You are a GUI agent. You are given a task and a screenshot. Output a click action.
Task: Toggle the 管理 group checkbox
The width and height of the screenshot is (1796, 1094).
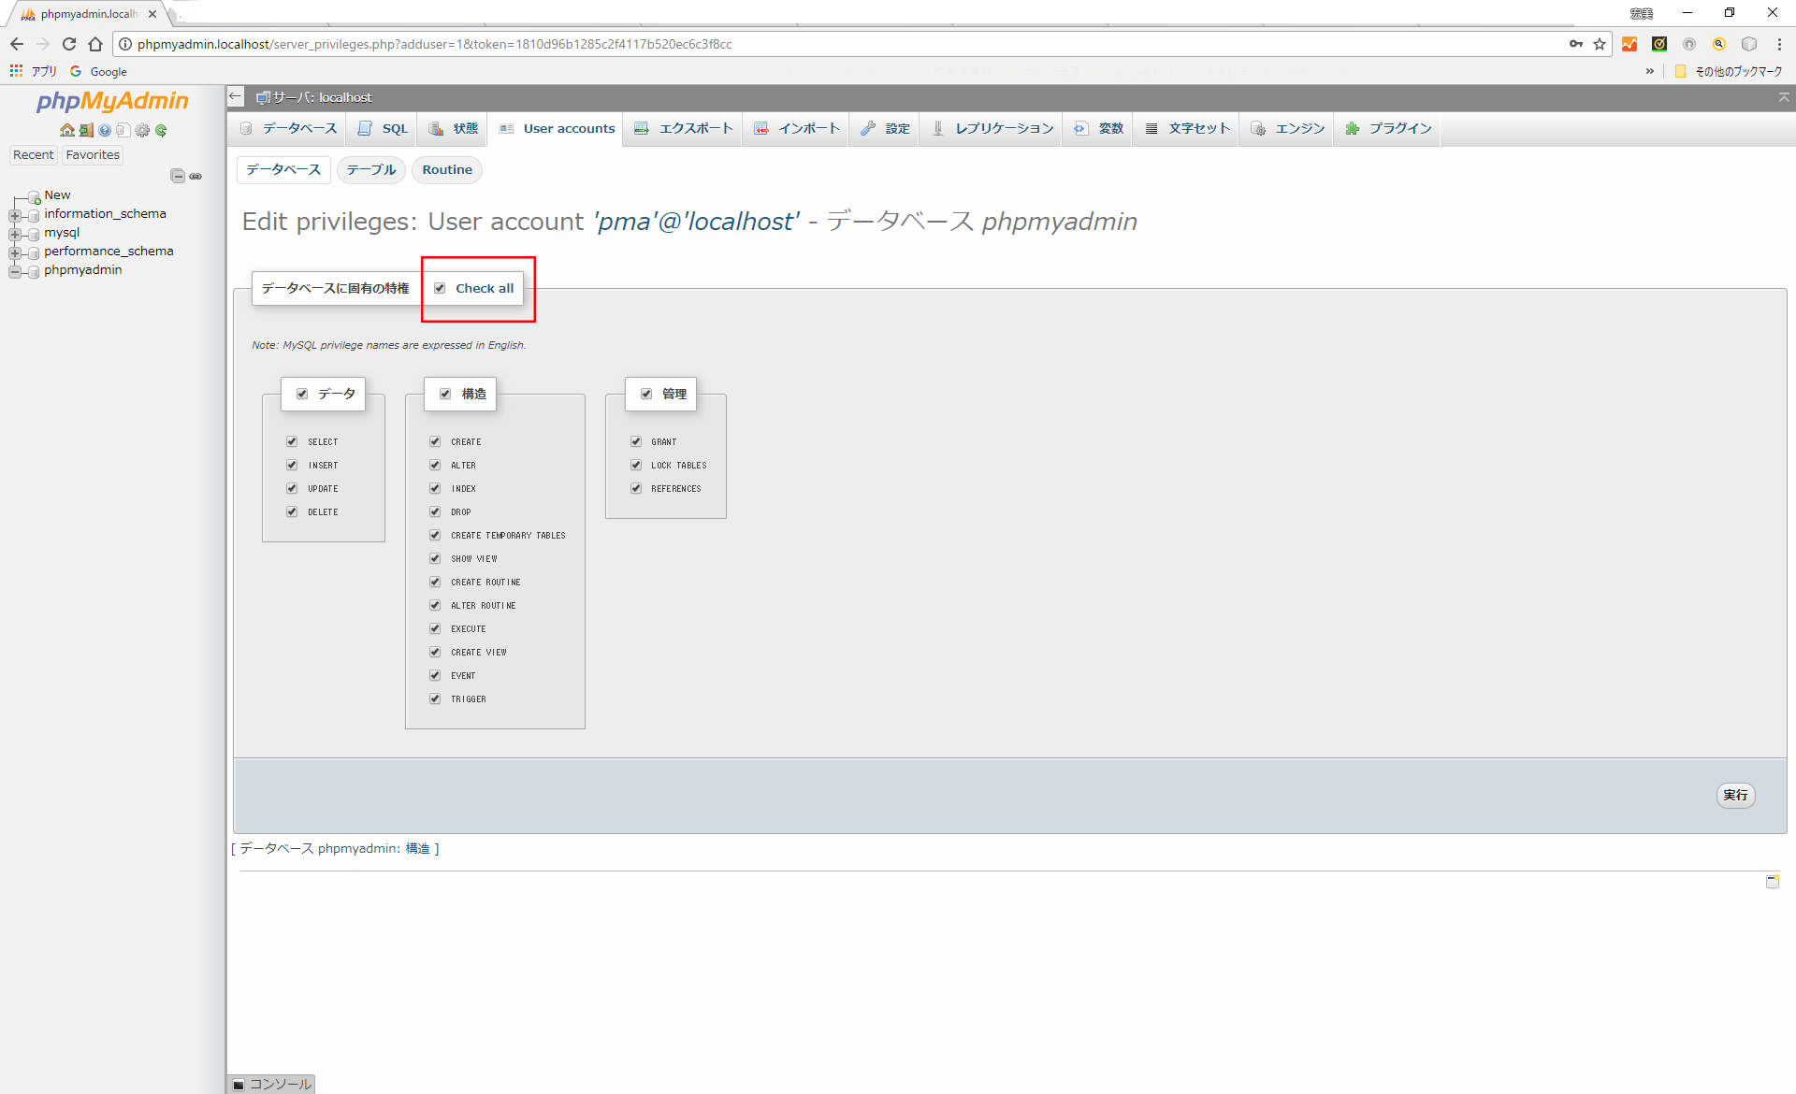[x=646, y=394]
